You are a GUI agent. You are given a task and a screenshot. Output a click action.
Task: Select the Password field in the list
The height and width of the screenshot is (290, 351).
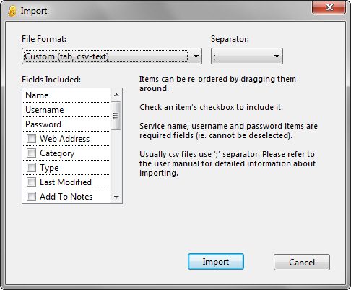click(66, 124)
